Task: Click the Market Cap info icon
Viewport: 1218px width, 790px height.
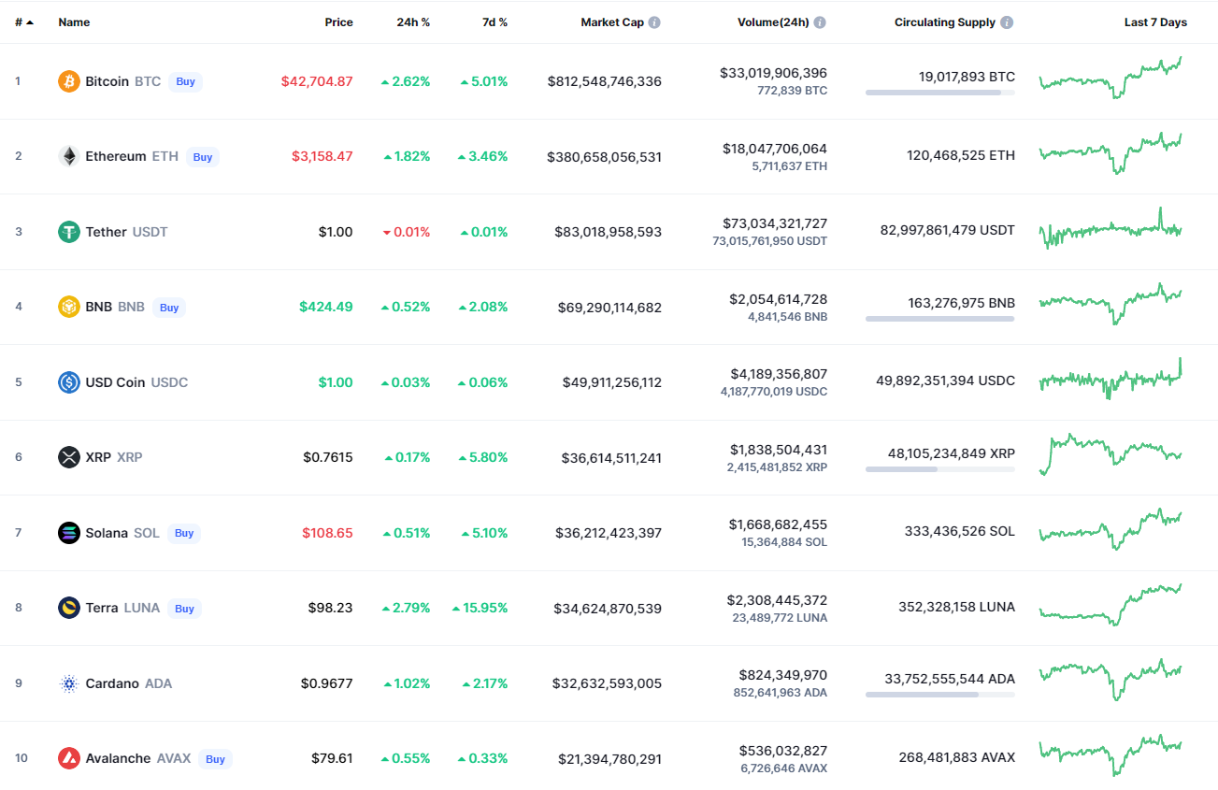Action: 654,22
